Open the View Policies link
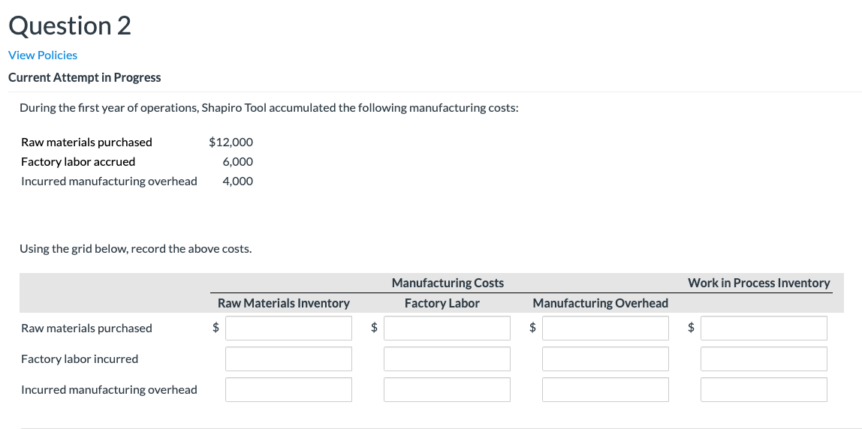This screenshot has height=429, width=862. pos(42,55)
